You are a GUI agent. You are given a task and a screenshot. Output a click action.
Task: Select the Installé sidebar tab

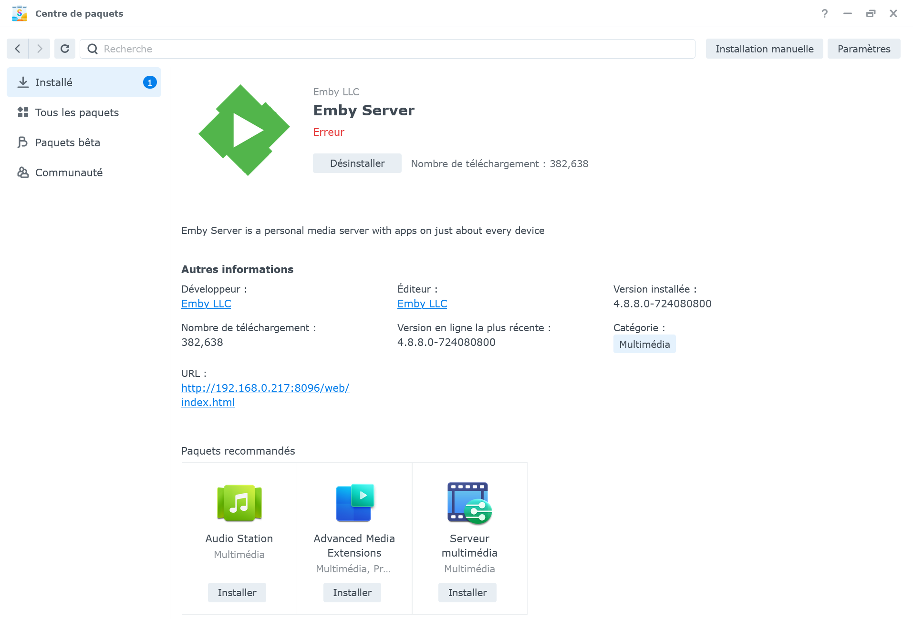click(x=84, y=82)
